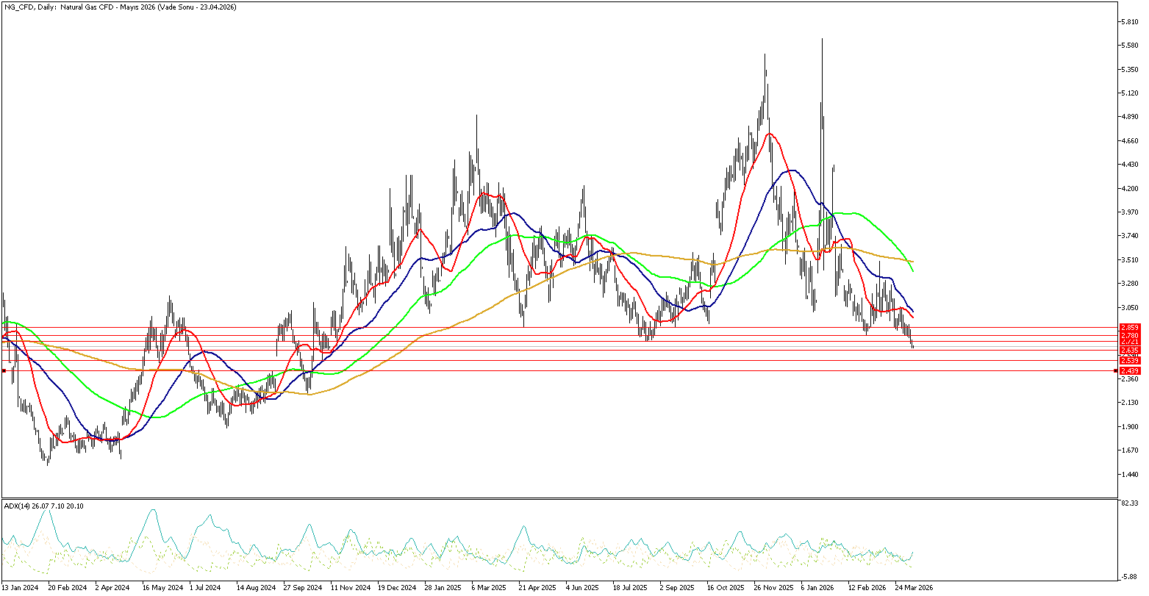The height and width of the screenshot is (596, 1149).
Task: Click the 16 Oct 2025 date label
Action: pyautogui.click(x=726, y=588)
